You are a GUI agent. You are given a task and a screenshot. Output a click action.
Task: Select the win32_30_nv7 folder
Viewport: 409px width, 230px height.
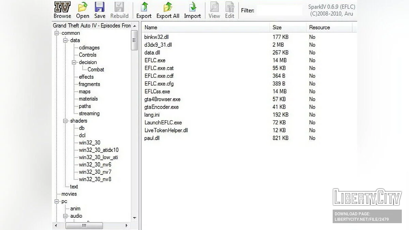click(x=95, y=172)
